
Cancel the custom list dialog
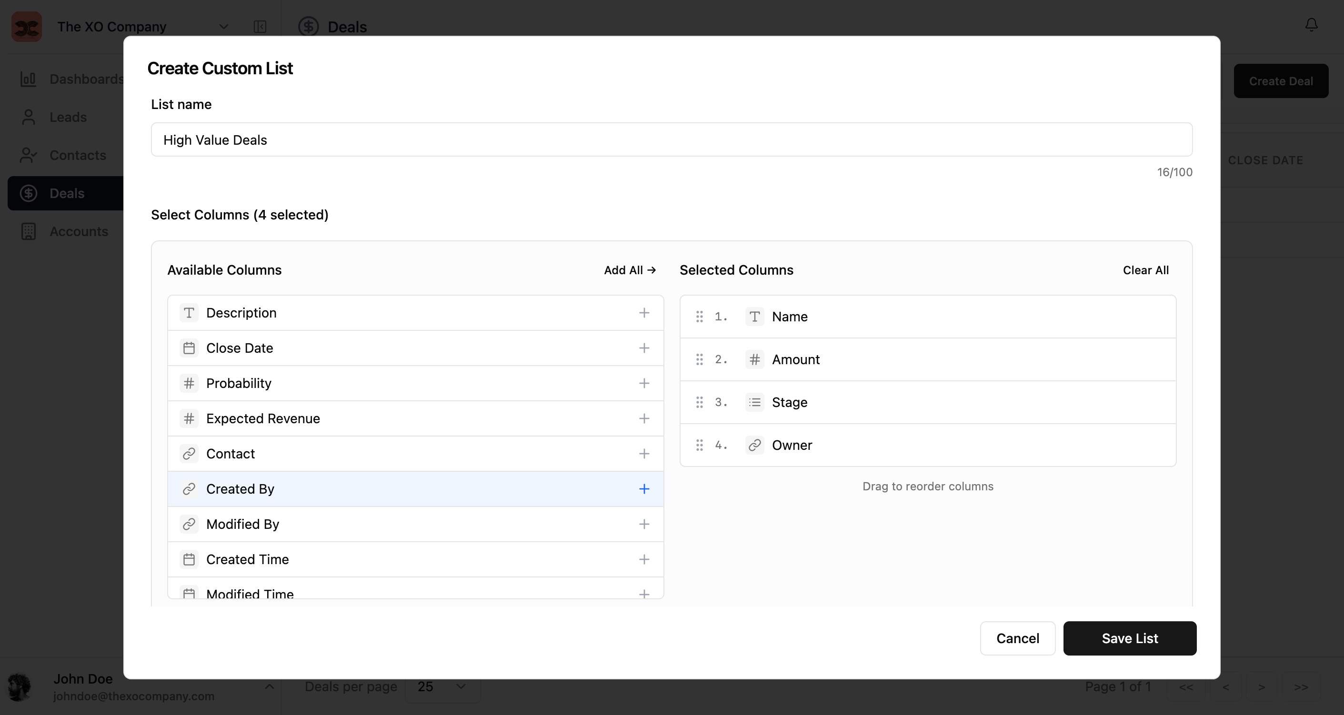(1017, 638)
